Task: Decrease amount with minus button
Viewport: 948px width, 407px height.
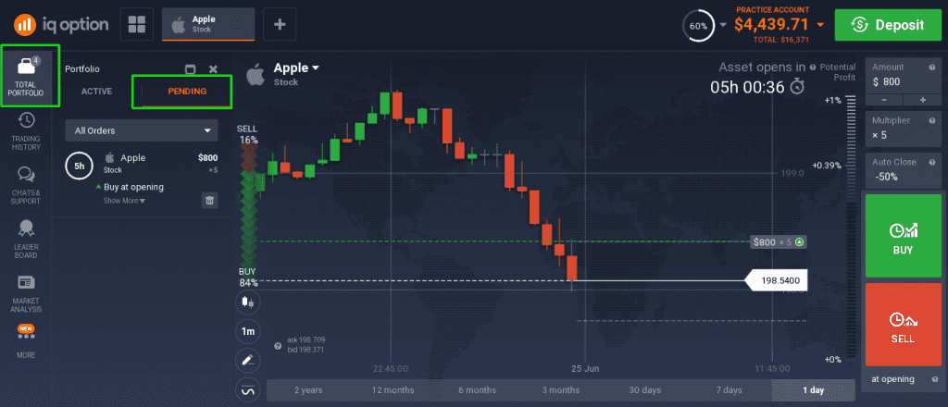Action: pyautogui.click(x=884, y=100)
